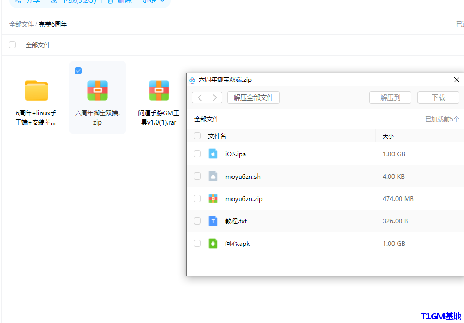Image resolution: width=464 pixels, height=323 pixels.
Task: Click the 教程.txt text file icon
Action: click(x=213, y=221)
